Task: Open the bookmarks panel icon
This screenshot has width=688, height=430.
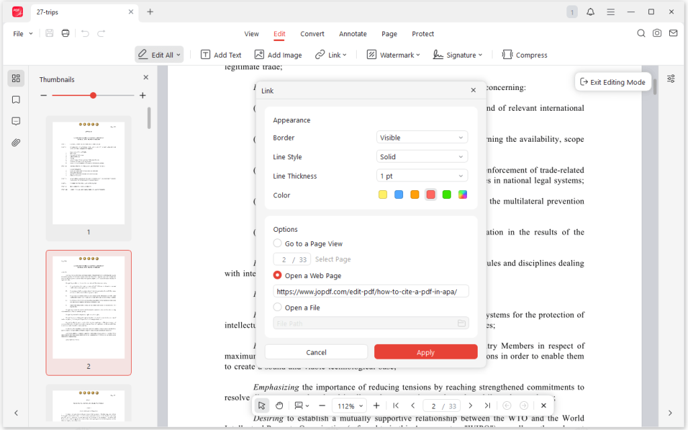Action: [16, 99]
